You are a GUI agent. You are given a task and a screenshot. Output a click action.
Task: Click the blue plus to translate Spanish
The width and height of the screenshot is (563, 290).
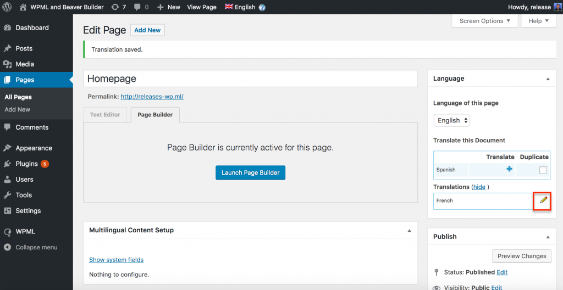[509, 169]
